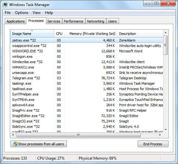Viewport: 178px width, 164px height.
Task: Click the Windows Task Manager description cell
Action: pos(137,83)
